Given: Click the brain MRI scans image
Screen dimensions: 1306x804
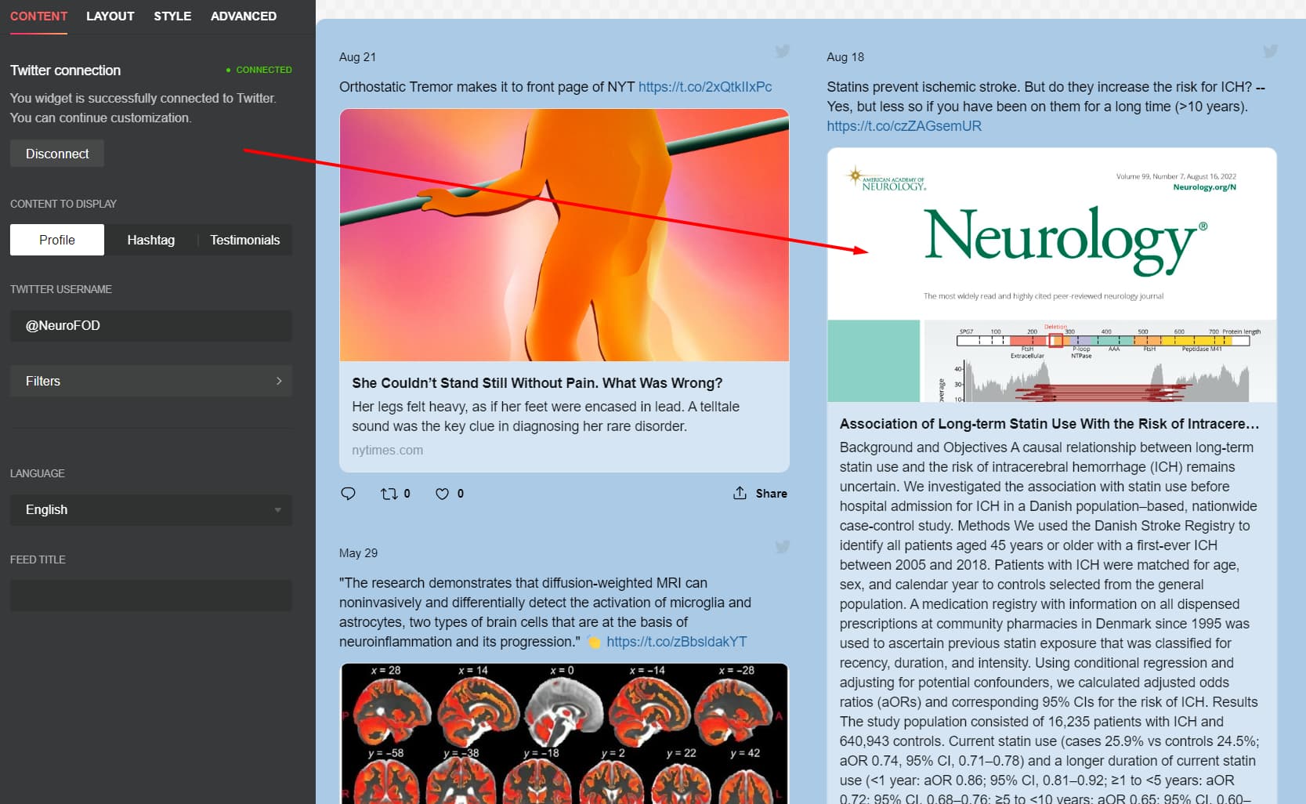Looking at the screenshot, I should [x=564, y=733].
